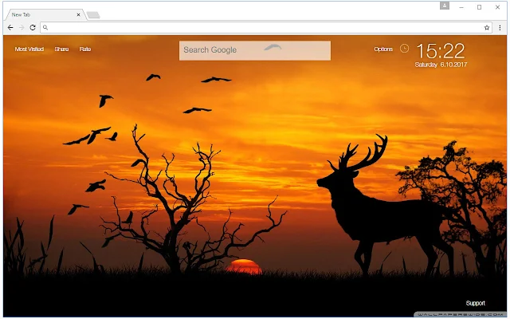Click the 15:22 clock display
The width and height of the screenshot is (510, 319).
click(x=441, y=51)
